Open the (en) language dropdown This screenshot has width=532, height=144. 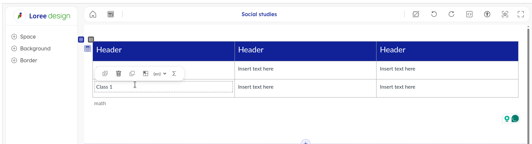[x=160, y=74]
